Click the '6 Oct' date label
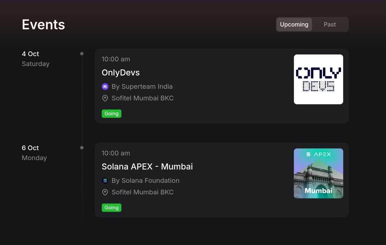The image size is (386, 245). (31, 148)
